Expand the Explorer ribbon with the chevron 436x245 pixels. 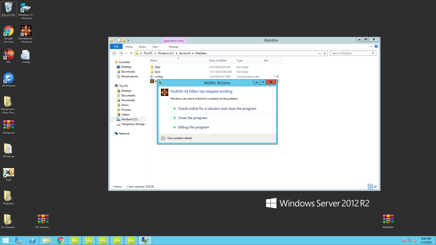pos(372,47)
